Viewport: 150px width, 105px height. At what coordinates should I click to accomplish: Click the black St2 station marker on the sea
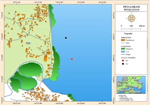point(66,38)
